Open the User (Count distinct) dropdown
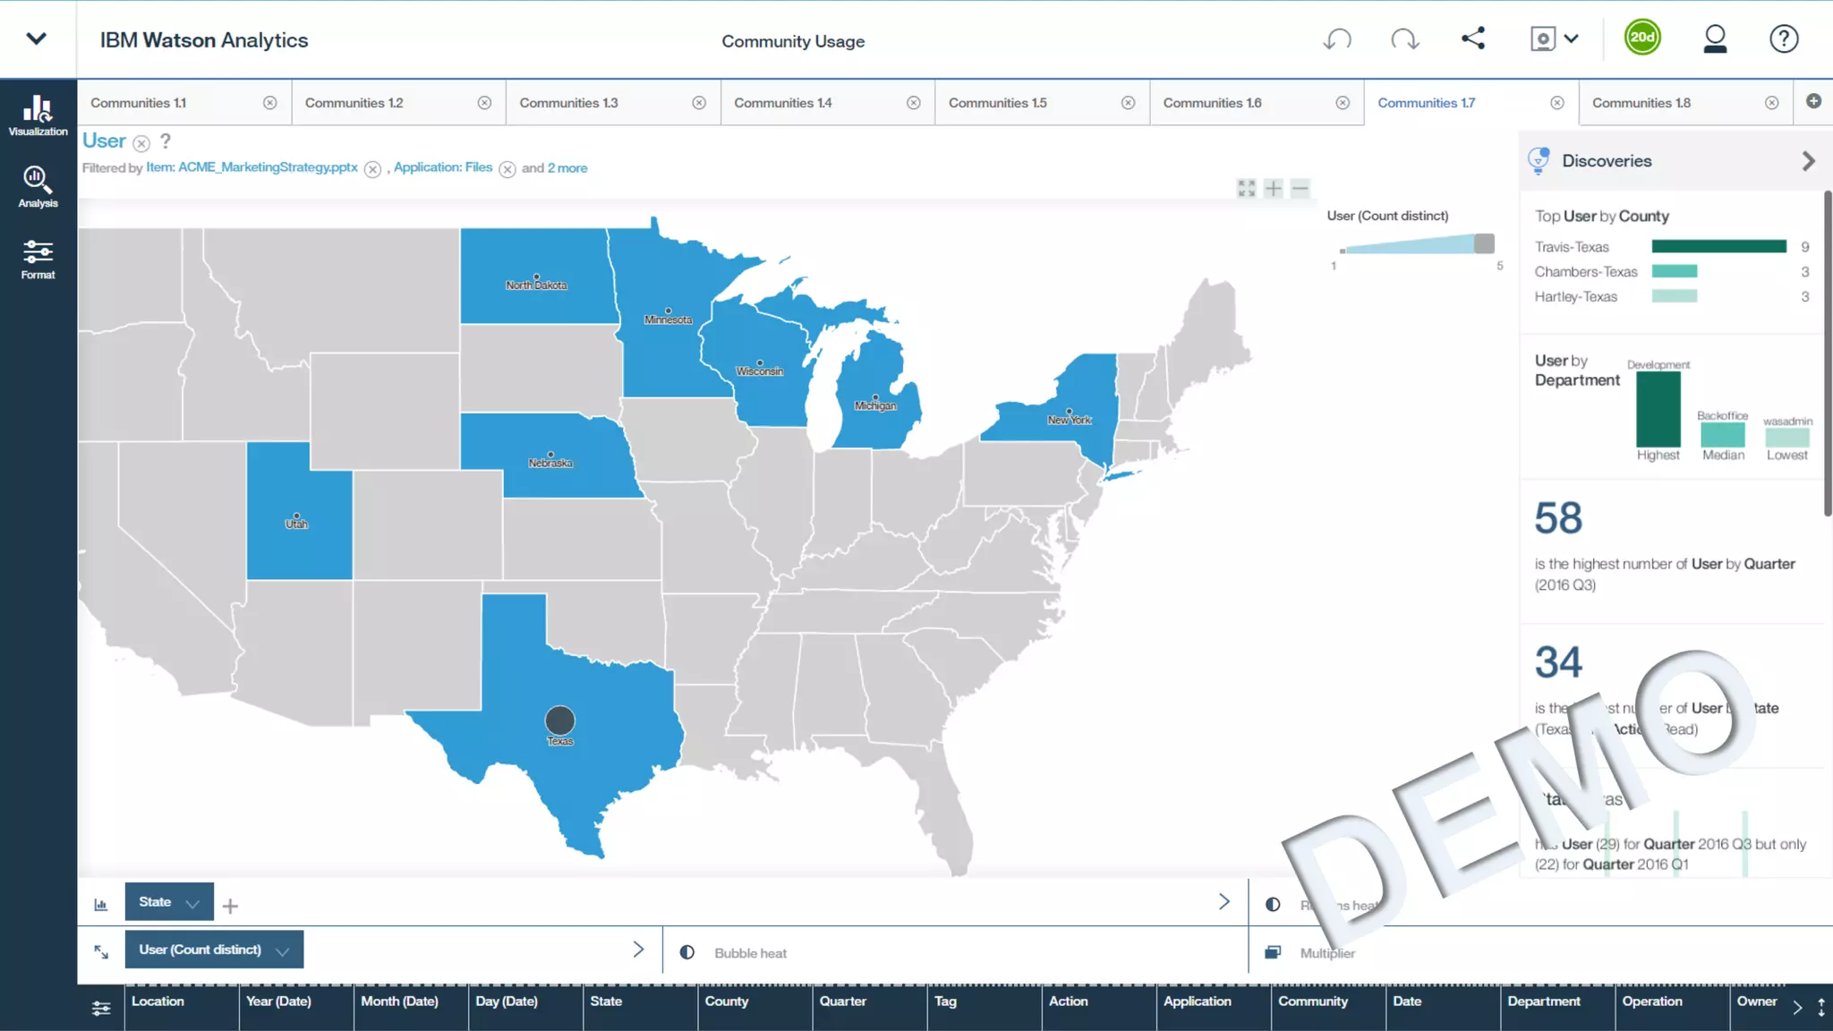This screenshot has width=1833, height=1031. pyautogui.click(x=283, y=951)
